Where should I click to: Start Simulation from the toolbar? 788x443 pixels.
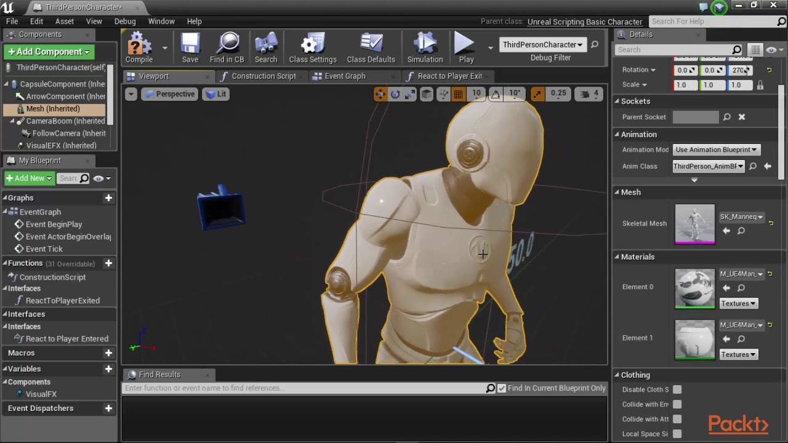[425, 47]
